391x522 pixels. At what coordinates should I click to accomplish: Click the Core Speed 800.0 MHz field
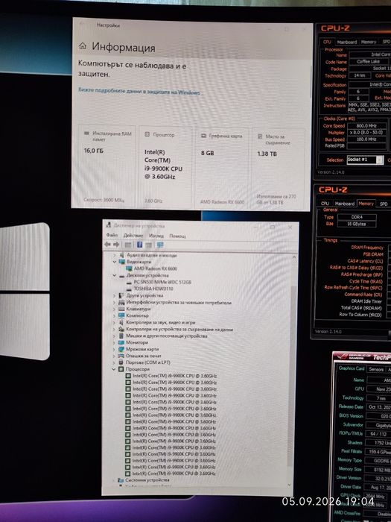(x=366, y=126)
